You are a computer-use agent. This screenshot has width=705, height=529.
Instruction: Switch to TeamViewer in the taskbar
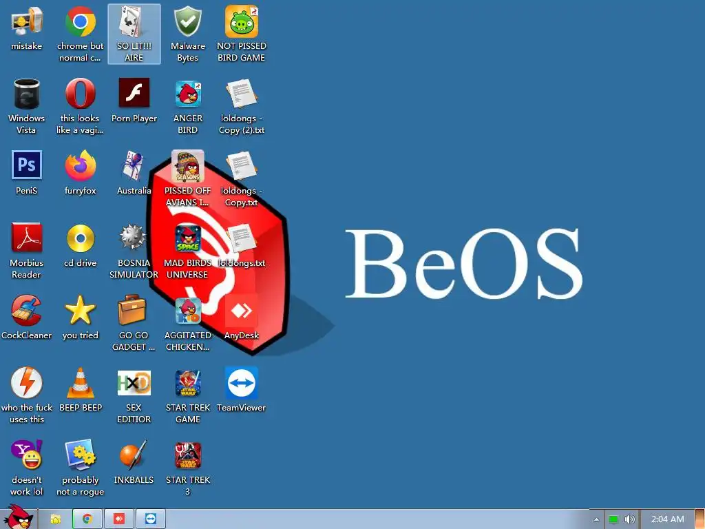[x=151, y=519]
